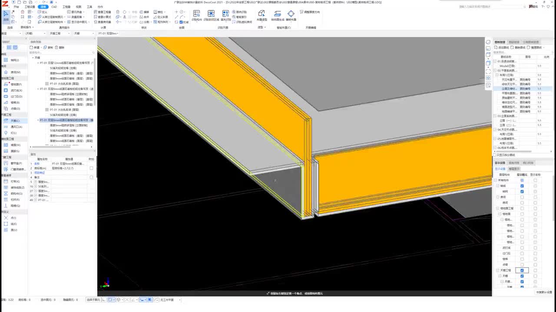Choose 调整厚度方向 in the ribbon
Image resolution: width=556 pixels, height=312 pixels.
coord(310,12)
